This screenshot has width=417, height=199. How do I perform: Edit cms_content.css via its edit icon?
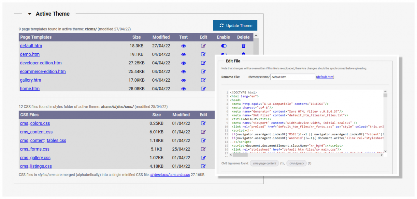[203, 132]
